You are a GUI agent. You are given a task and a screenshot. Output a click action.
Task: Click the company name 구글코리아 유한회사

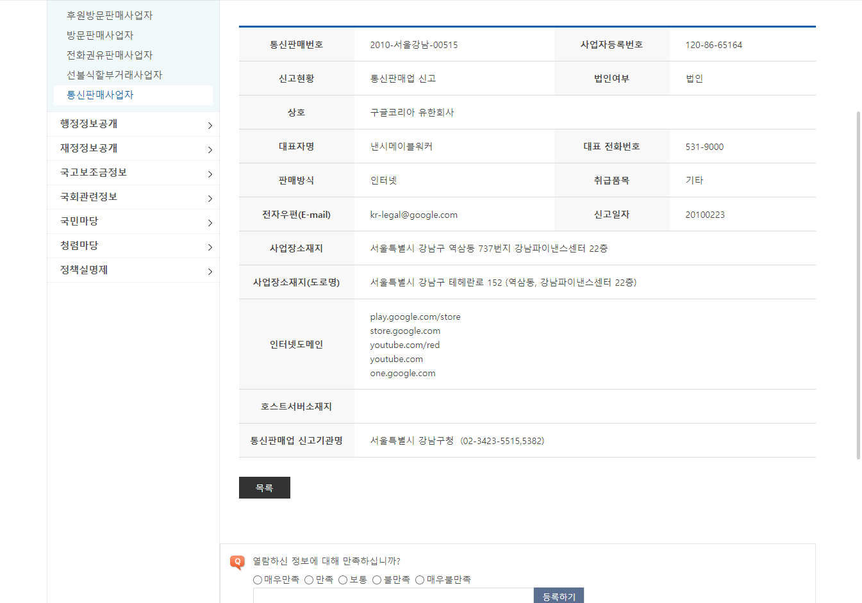tap(412, 112)
